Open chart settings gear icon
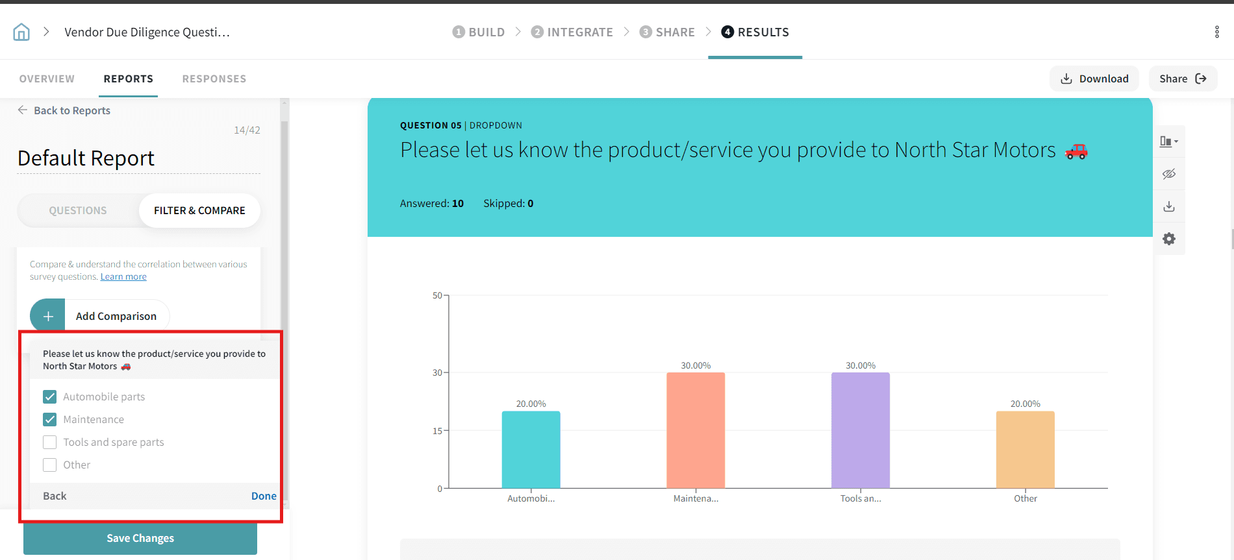This screenshot has height=560, width=1234. (1168, 239)
